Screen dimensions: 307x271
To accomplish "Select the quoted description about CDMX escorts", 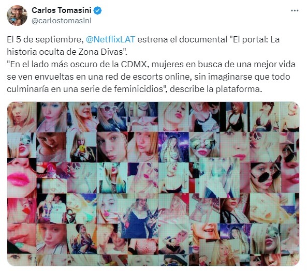I will pyautogui.click(x=151, y=77).
